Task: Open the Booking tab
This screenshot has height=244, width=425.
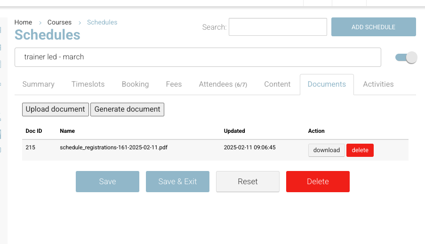Action: tap(135, 84)
